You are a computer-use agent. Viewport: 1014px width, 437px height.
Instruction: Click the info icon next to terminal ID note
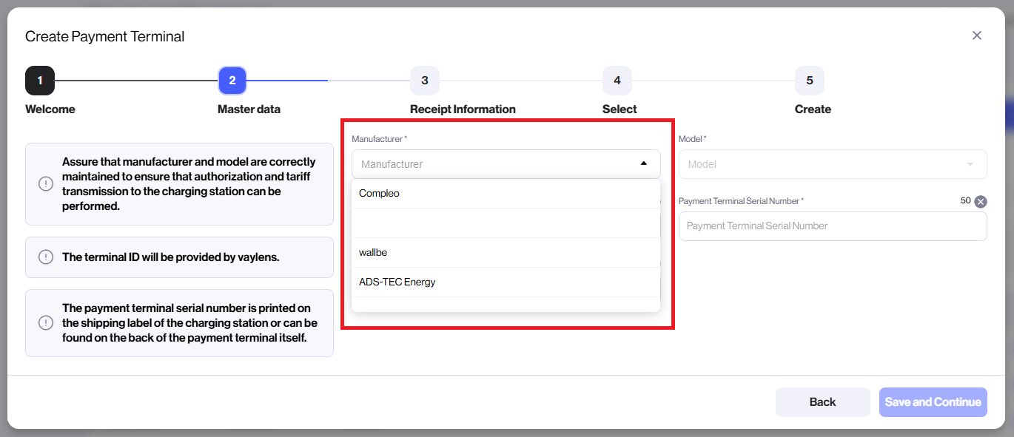point(45,257)
